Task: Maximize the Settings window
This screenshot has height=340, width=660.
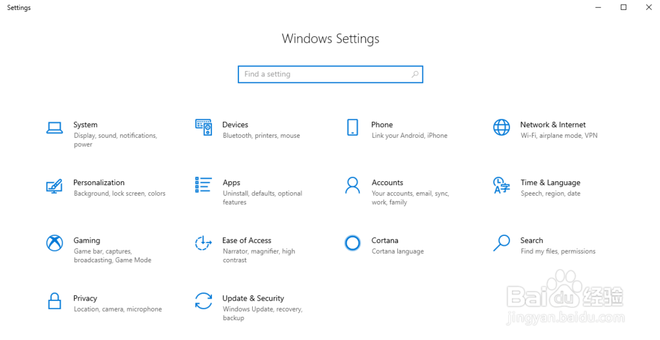Action: click(x=624, y=7)
